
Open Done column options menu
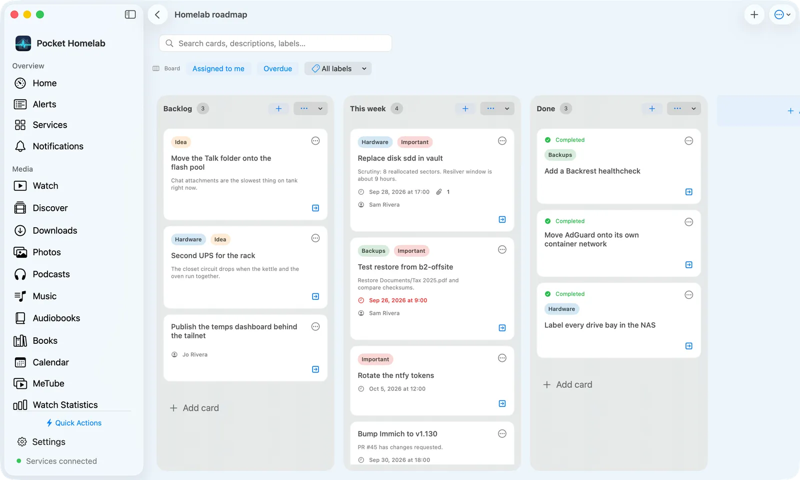click(x=683, y=109)
